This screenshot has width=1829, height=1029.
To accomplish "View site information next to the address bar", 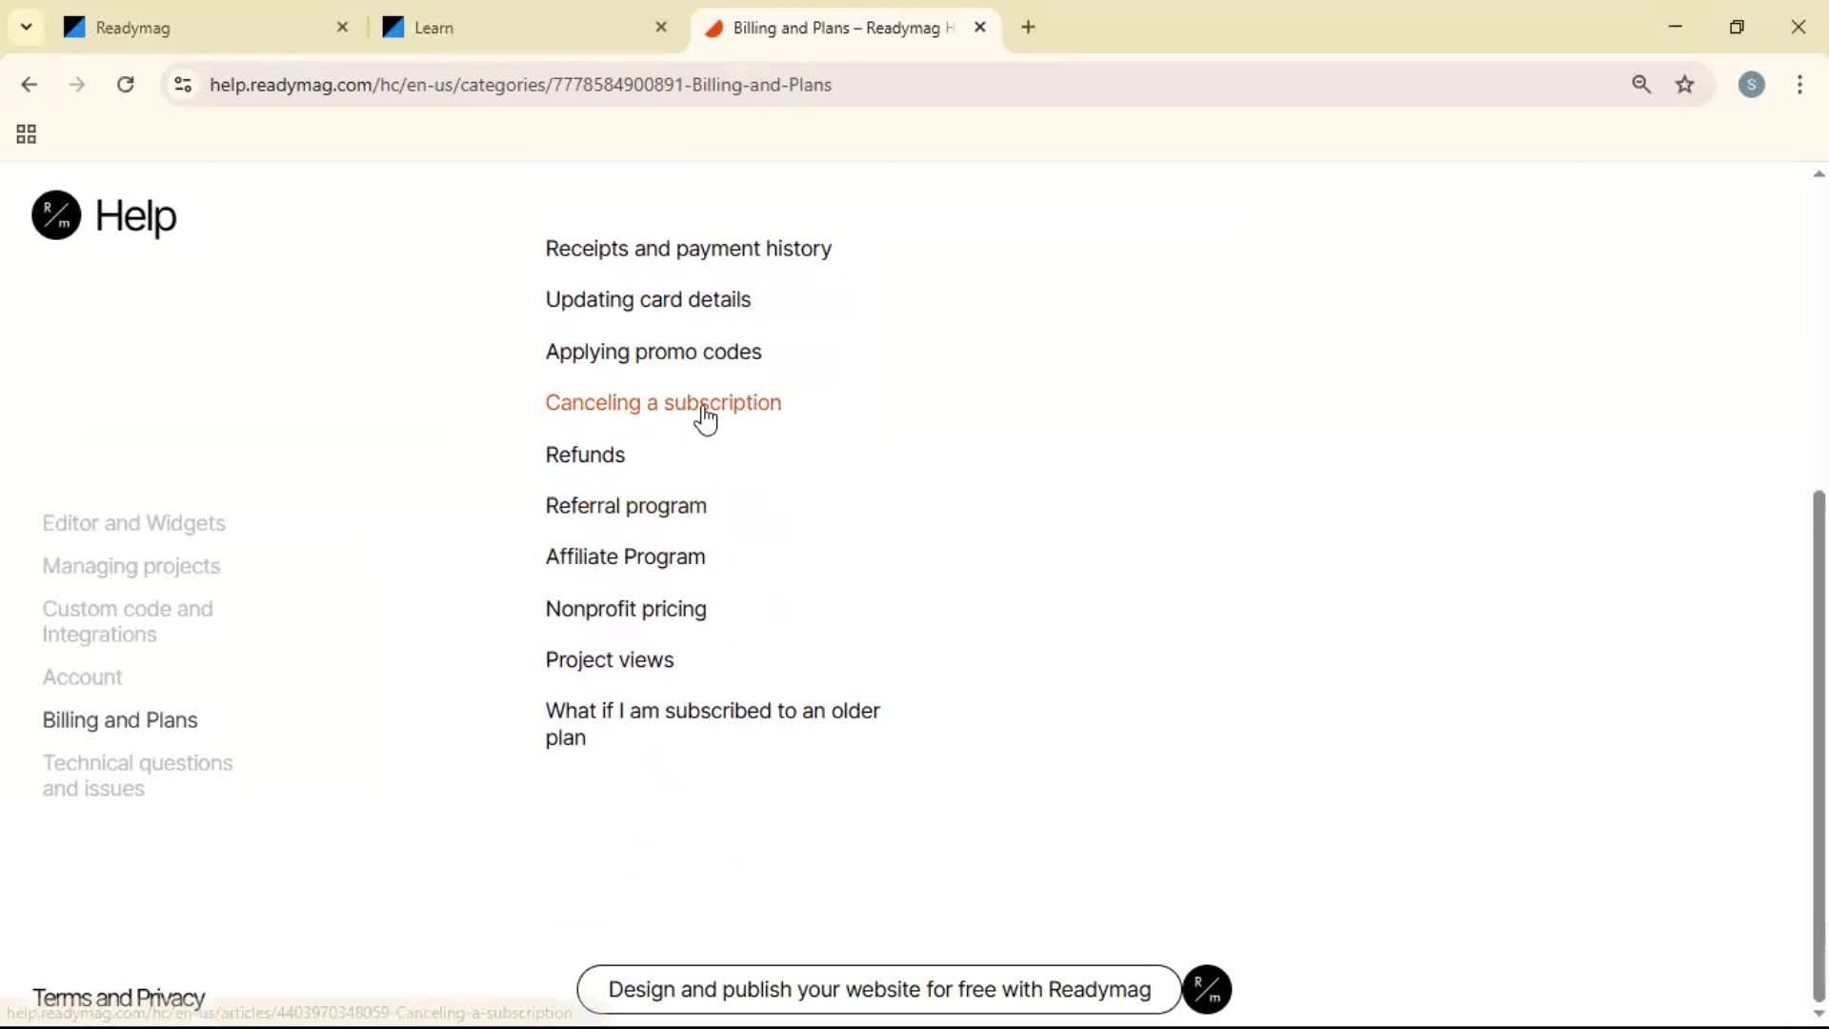I will click(182, 84).
